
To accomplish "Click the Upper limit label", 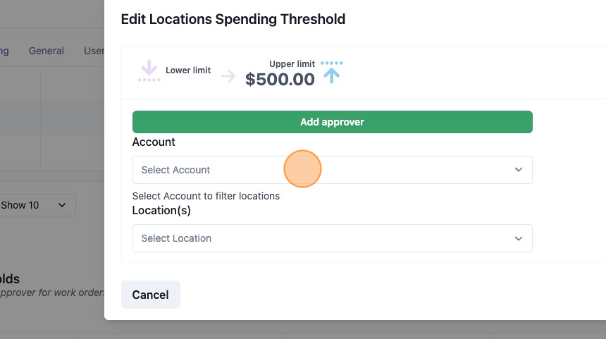I will click(292, 63).
